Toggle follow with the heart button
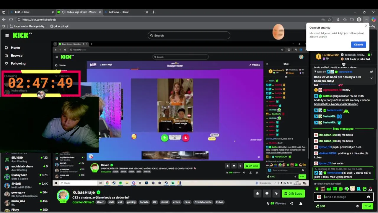Screen dimensions: 378x213 (x=267, y=193)
